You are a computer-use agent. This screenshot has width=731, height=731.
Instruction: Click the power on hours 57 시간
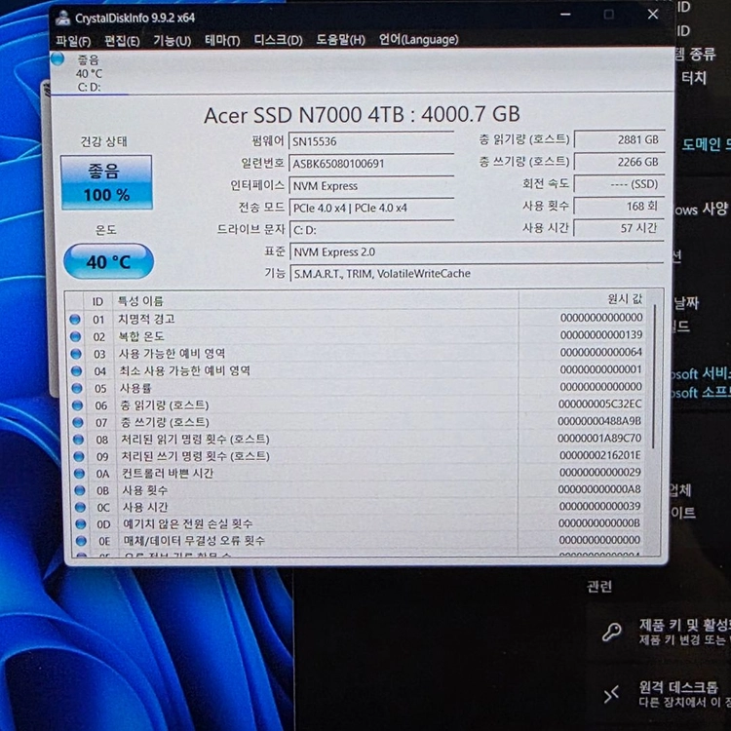coord(619,228)
